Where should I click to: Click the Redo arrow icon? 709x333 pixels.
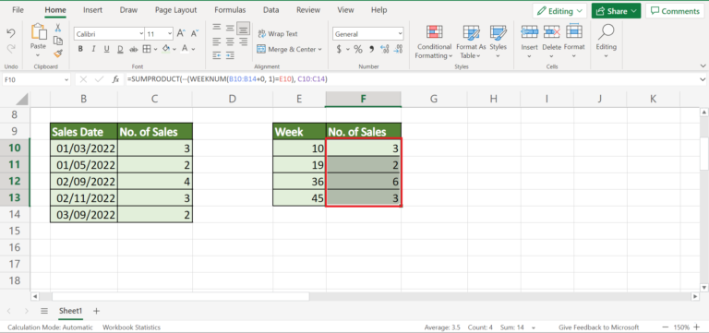(11, 47)
